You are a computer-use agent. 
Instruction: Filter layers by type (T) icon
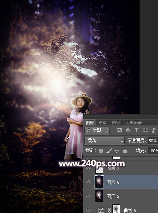tap(137, 130)
